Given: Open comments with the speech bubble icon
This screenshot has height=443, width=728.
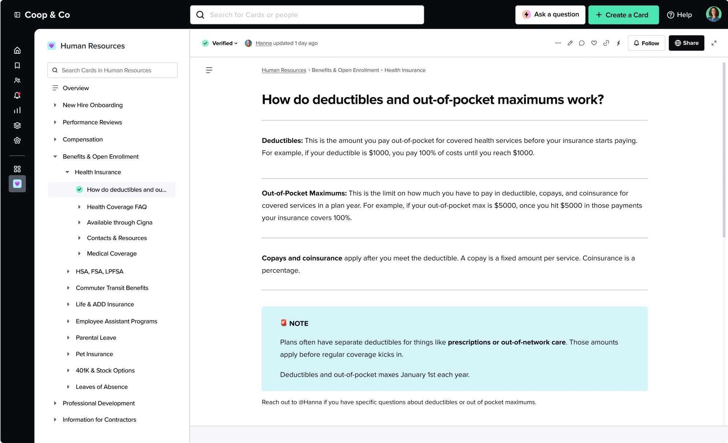Looking at the screenshot, I should tap(582, 43).
